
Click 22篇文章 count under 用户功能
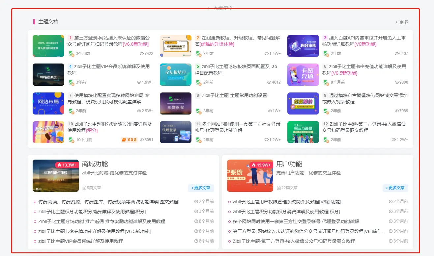pyautogui.click(x=287, y=188)
